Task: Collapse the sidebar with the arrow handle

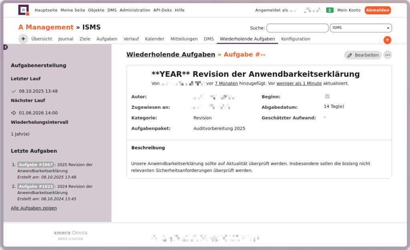Action: 6,47
